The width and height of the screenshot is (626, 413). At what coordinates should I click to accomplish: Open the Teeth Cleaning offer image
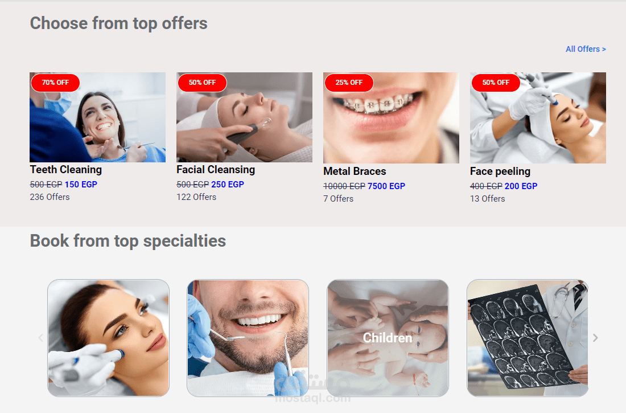click(98, 117)
